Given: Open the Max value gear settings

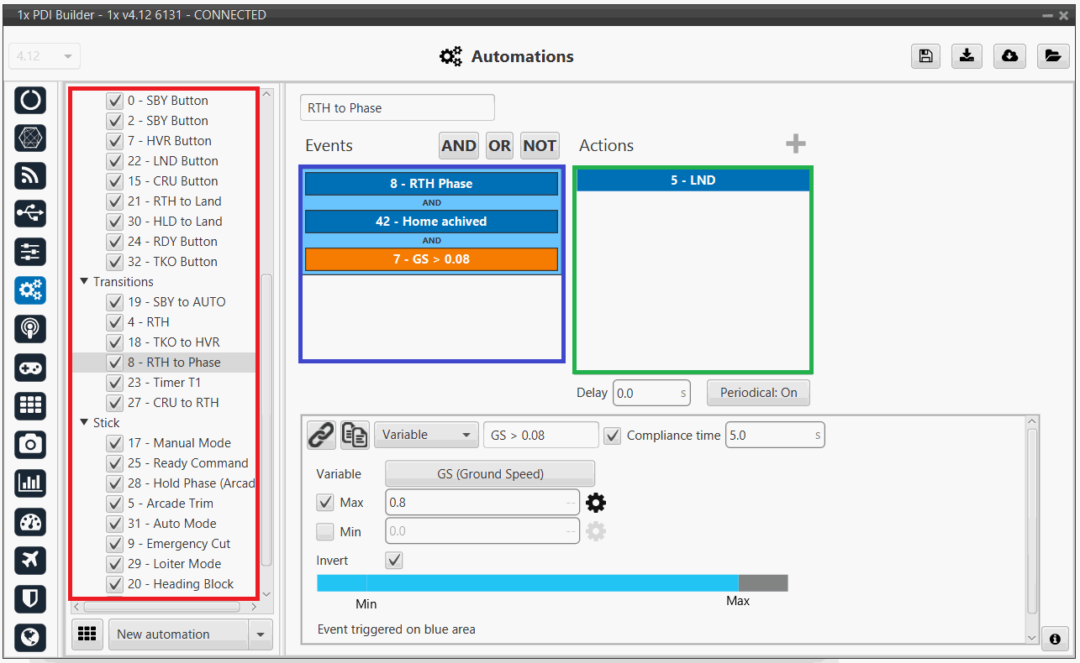Looking at the screenshot, I should click(x=596, y=503).
